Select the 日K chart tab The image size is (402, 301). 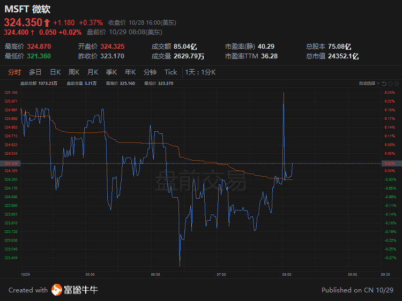tap(55, 72)
